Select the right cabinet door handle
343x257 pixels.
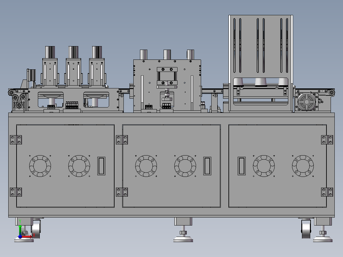tap(241, 166)
